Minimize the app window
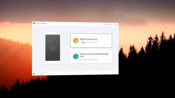The height and width of the screenshot is (98, 175). tap(113, 24)
